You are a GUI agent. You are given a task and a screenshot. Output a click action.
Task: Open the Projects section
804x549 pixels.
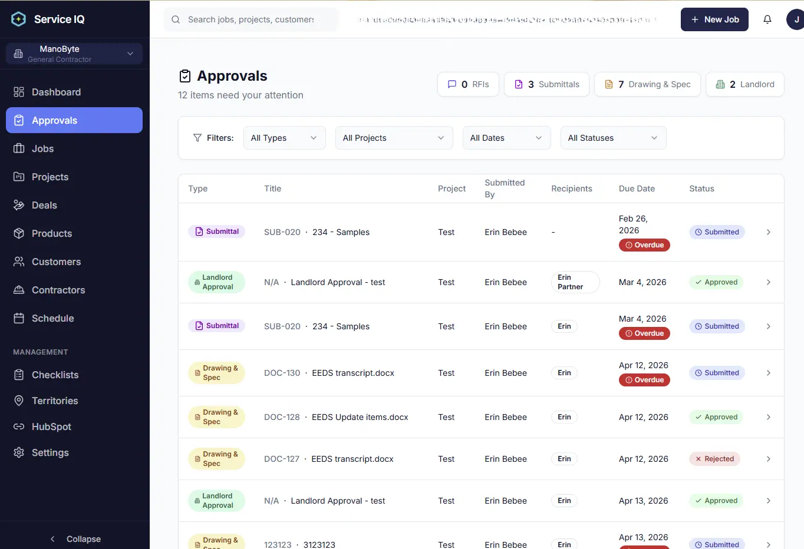click(74, 177)
